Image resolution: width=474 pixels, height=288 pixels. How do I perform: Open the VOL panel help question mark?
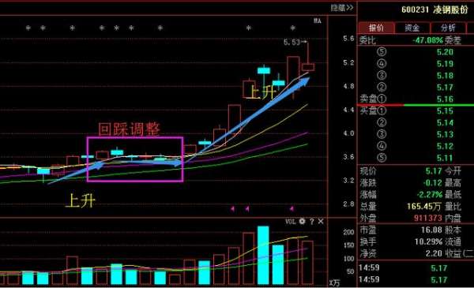click(x=312, y=221)
